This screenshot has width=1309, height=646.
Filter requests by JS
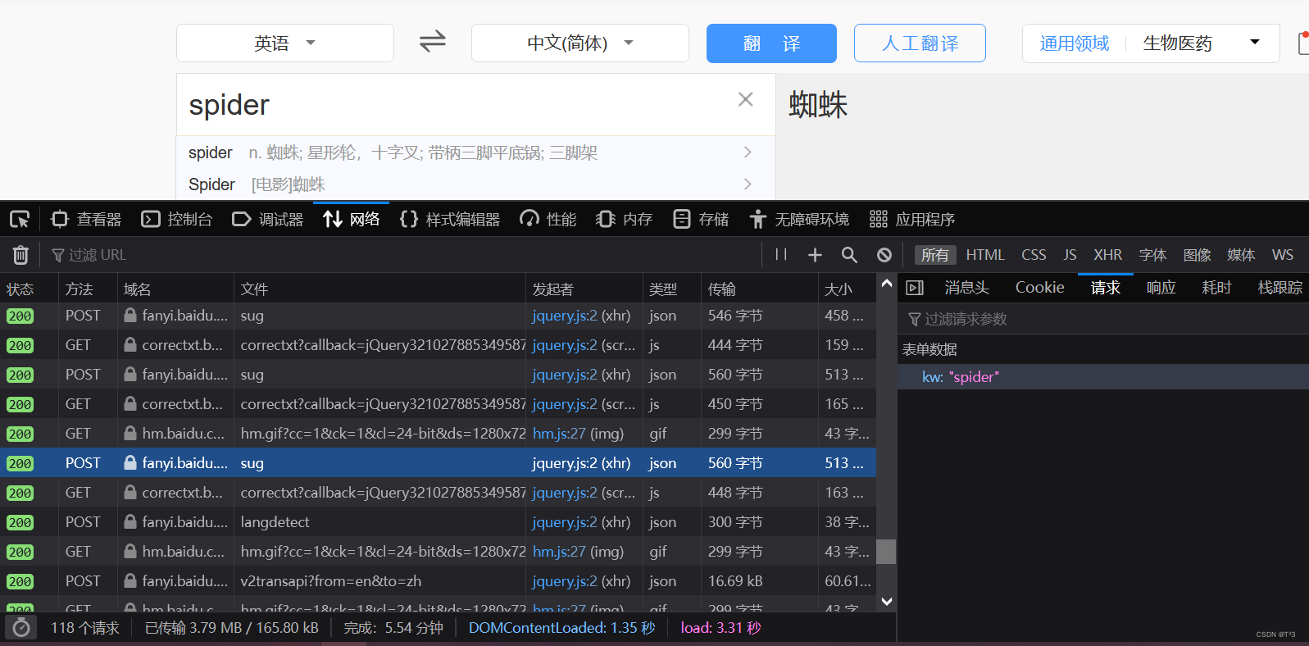tap(1070, 255)
